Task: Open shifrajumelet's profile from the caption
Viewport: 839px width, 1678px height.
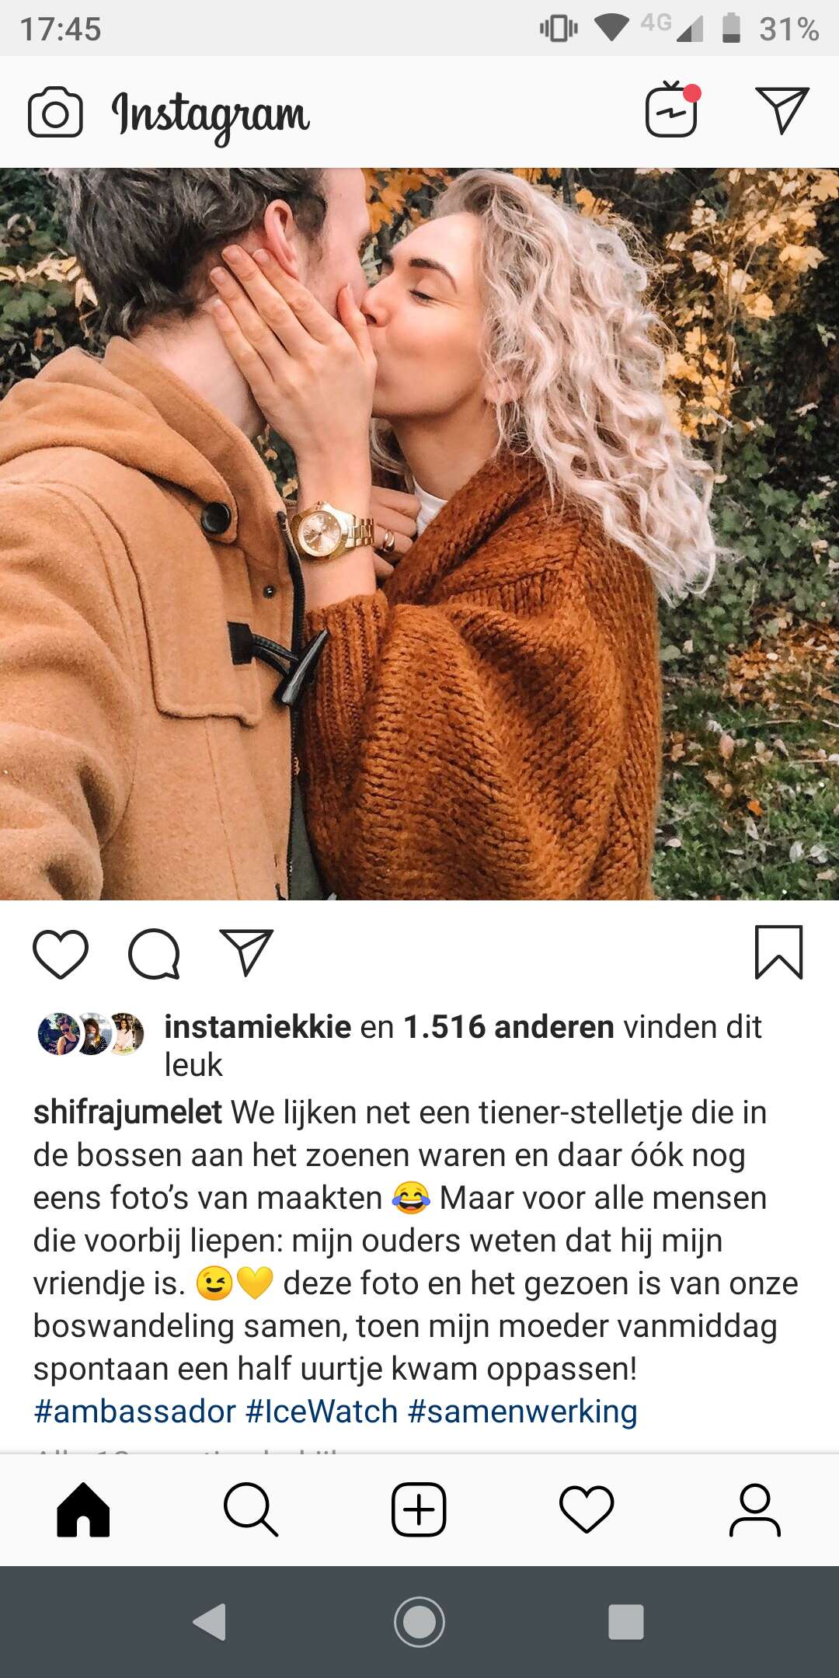Action: 127,1113
